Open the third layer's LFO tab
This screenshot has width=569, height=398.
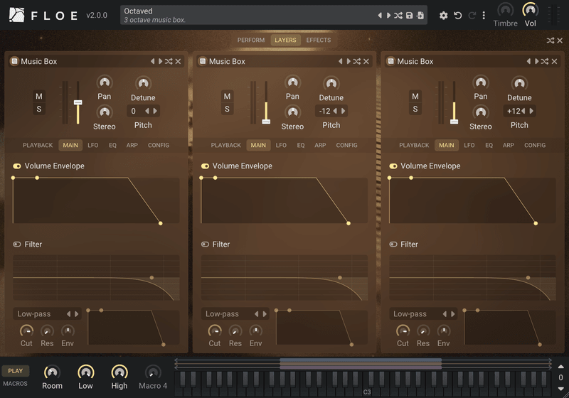point(469,145)
